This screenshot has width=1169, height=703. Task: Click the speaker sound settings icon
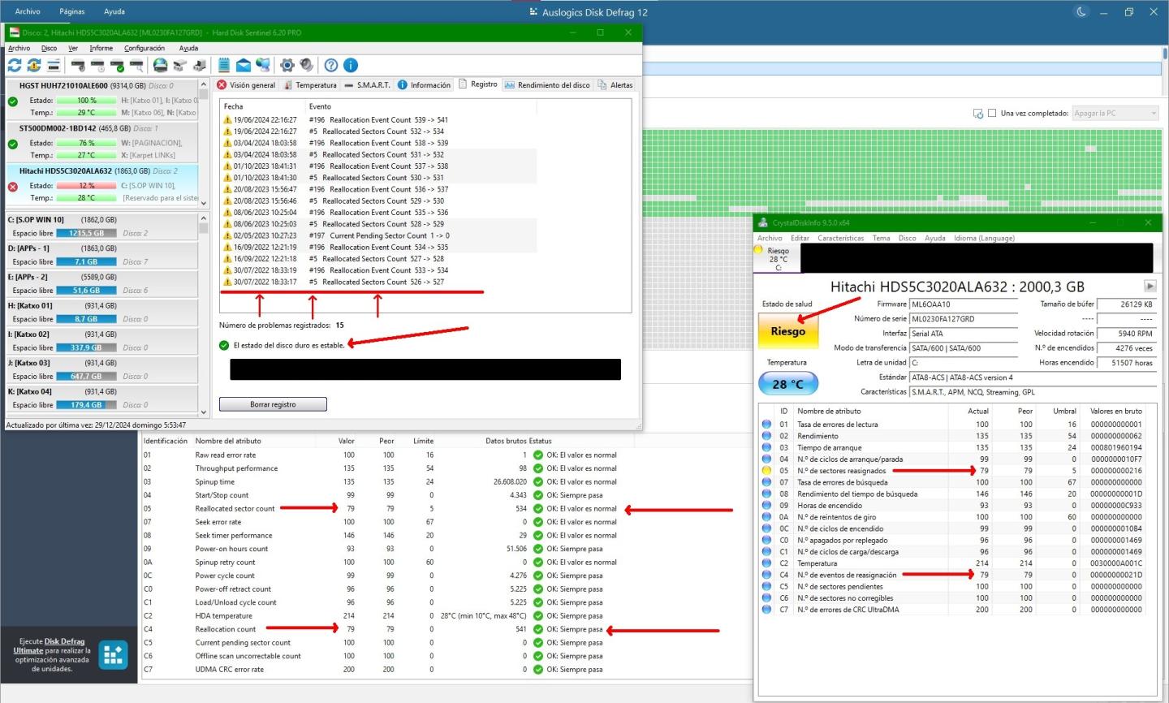[x=306, y=66]
